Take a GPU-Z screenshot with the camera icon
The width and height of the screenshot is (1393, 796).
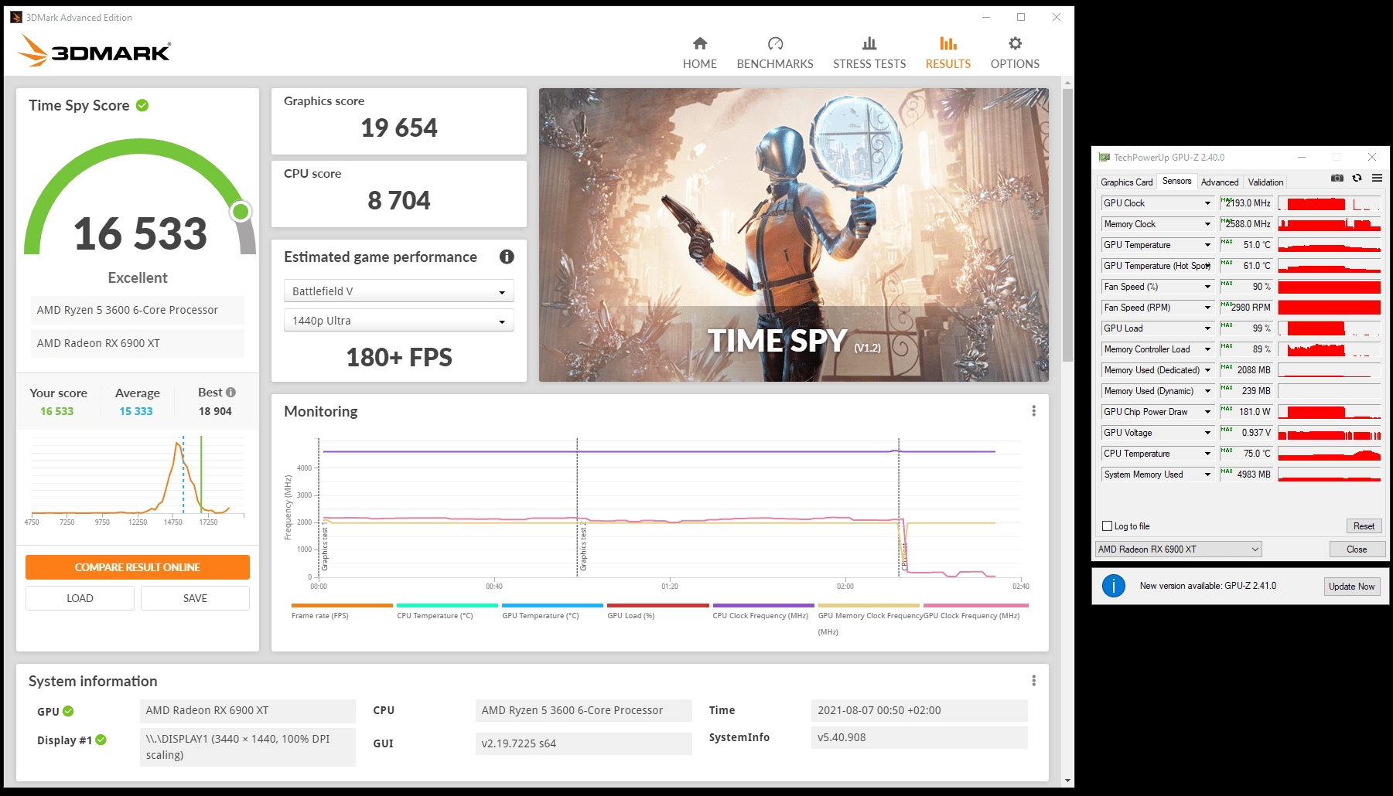(1337, 178)
